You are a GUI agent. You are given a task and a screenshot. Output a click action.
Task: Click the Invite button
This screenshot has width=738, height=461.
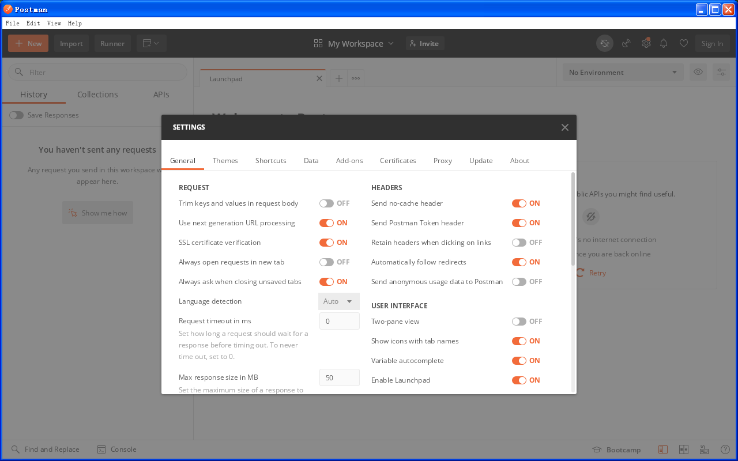425,43
